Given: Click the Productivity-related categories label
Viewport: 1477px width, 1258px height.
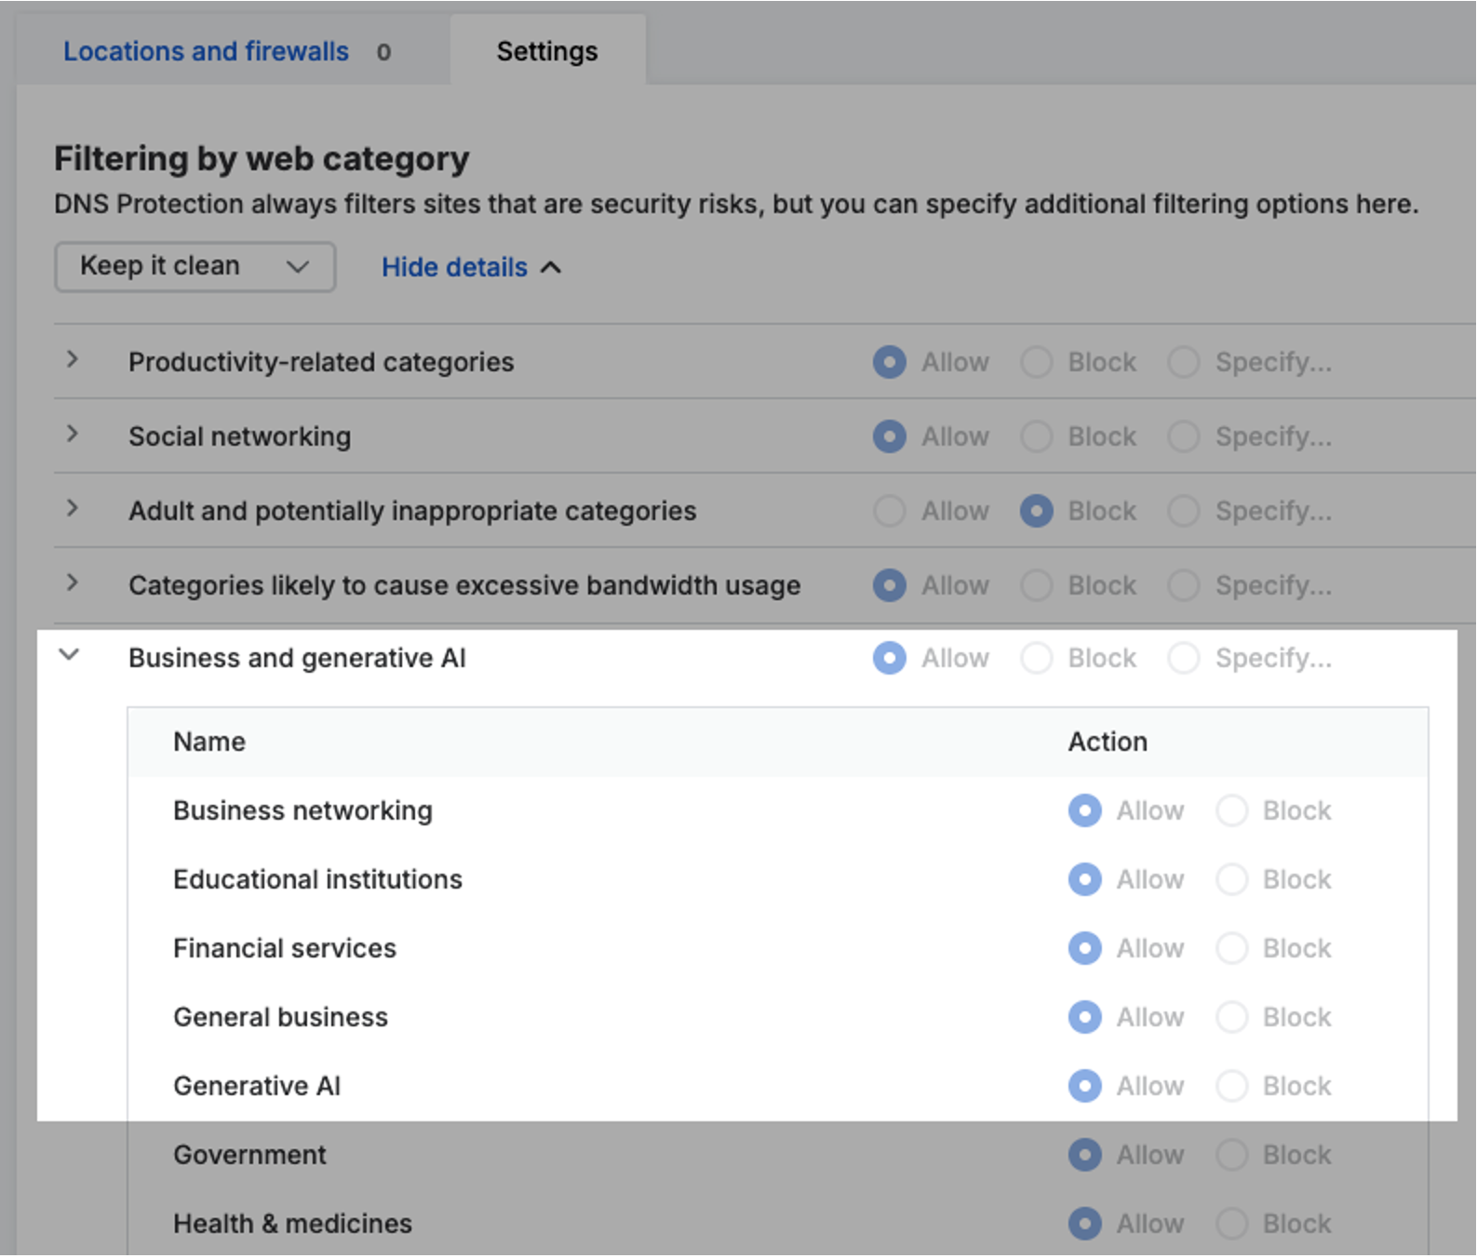Looking at the screenshot, I should [321, 362].
